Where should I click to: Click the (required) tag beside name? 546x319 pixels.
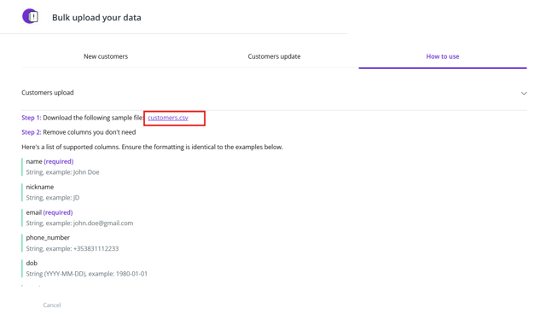pyautogui.click(x=59, y=161)
